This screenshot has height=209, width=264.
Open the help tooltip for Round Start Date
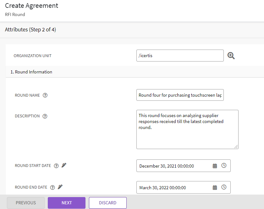coord(56,166)
